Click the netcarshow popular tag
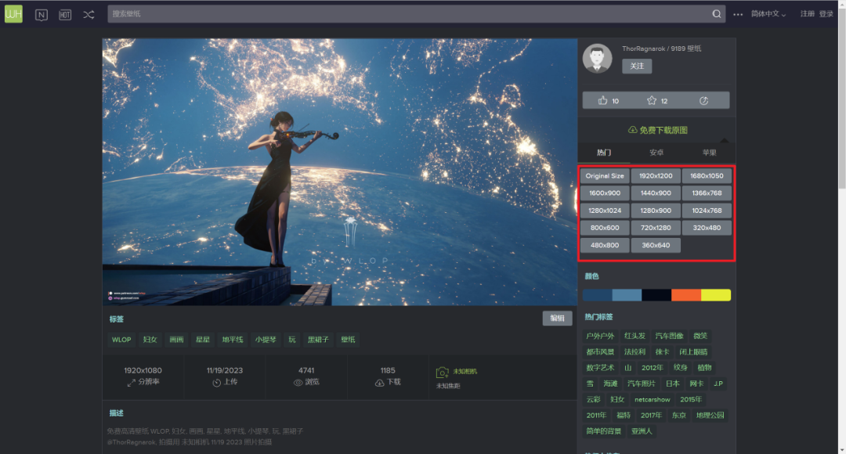Image resolution: width=846 pixels, height=454 pixels. (652, 399)
